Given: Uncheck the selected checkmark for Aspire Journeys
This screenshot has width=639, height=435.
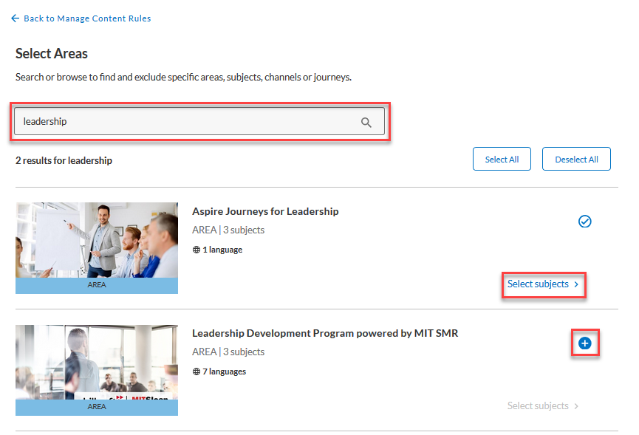Looking at the screenshot, I should point(585,221).
